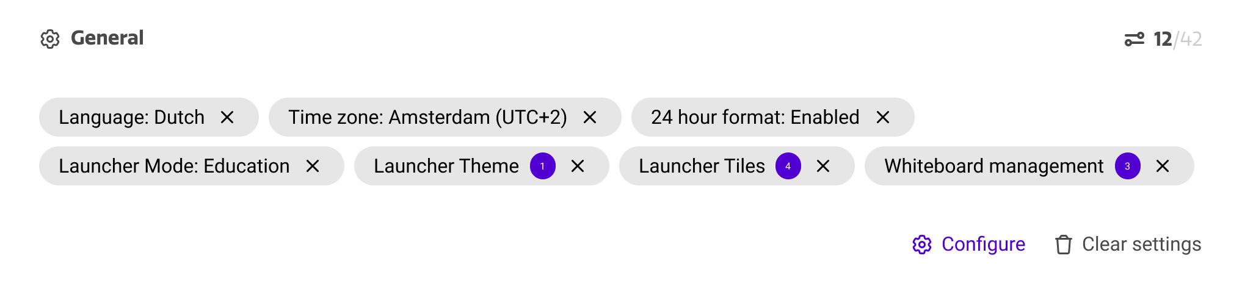Viewport: 1242px width, 283px height.
Task: Remove the Launcher Mode: Education chip
Action: point(313,166)
